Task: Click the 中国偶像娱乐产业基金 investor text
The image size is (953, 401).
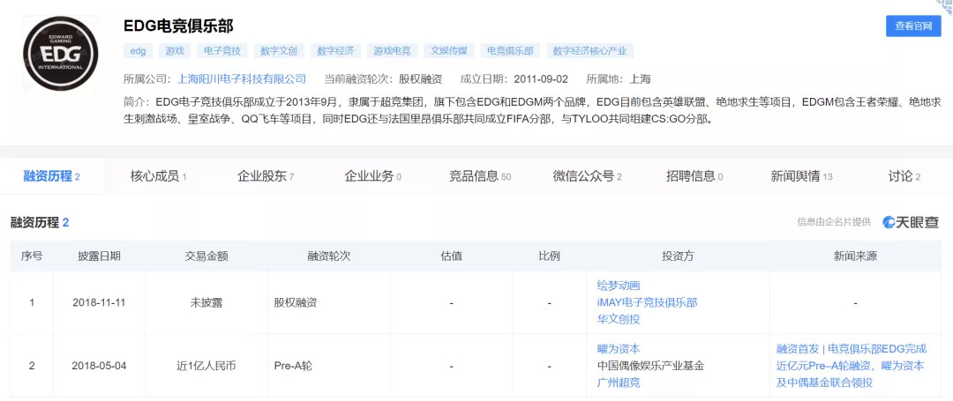Action: [650, 366]
